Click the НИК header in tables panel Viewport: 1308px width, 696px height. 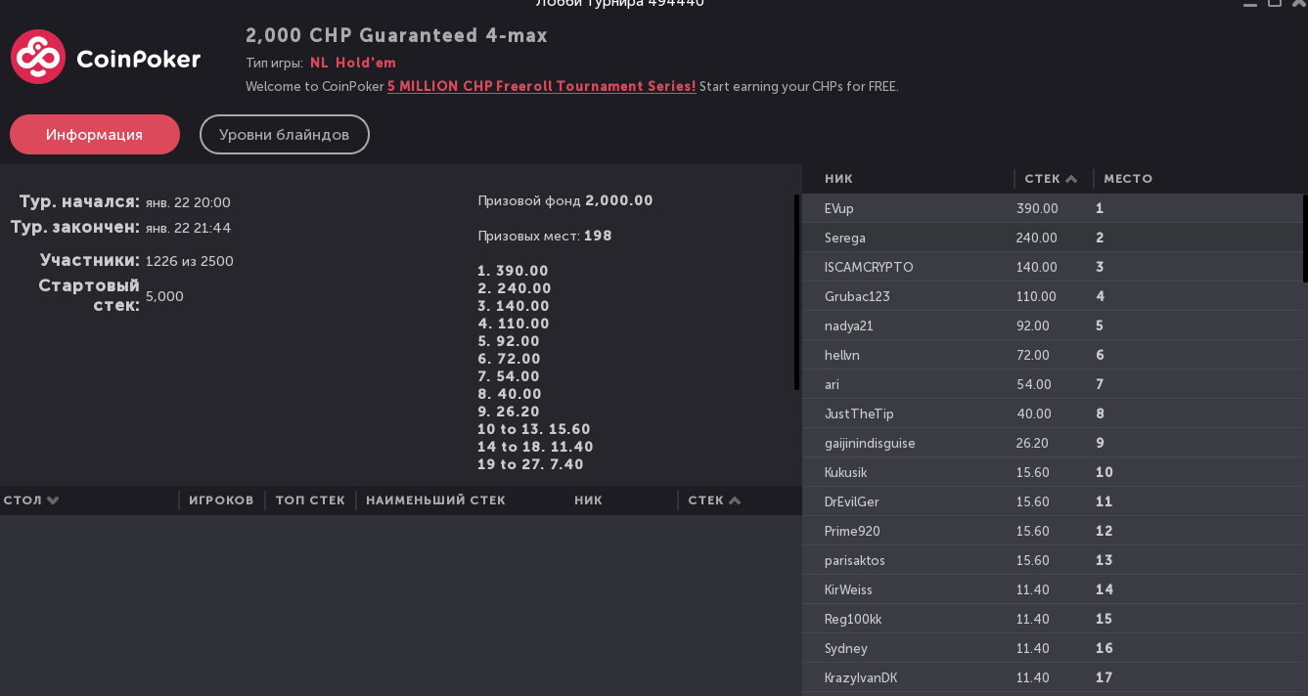pos(588,500)
